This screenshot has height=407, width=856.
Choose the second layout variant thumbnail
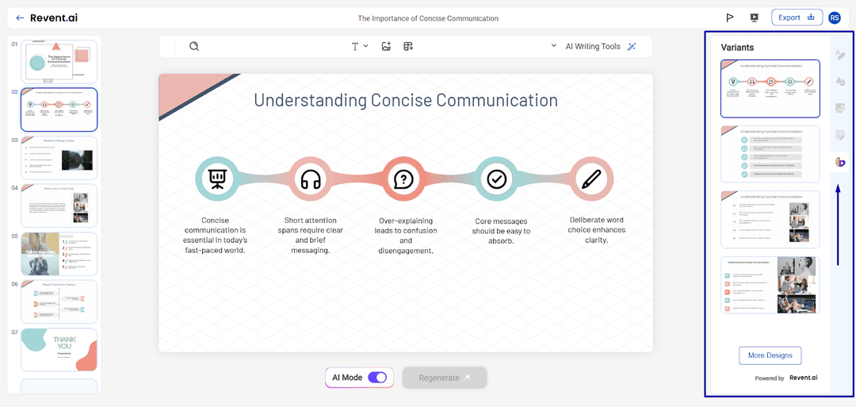[x=770, y=153]
